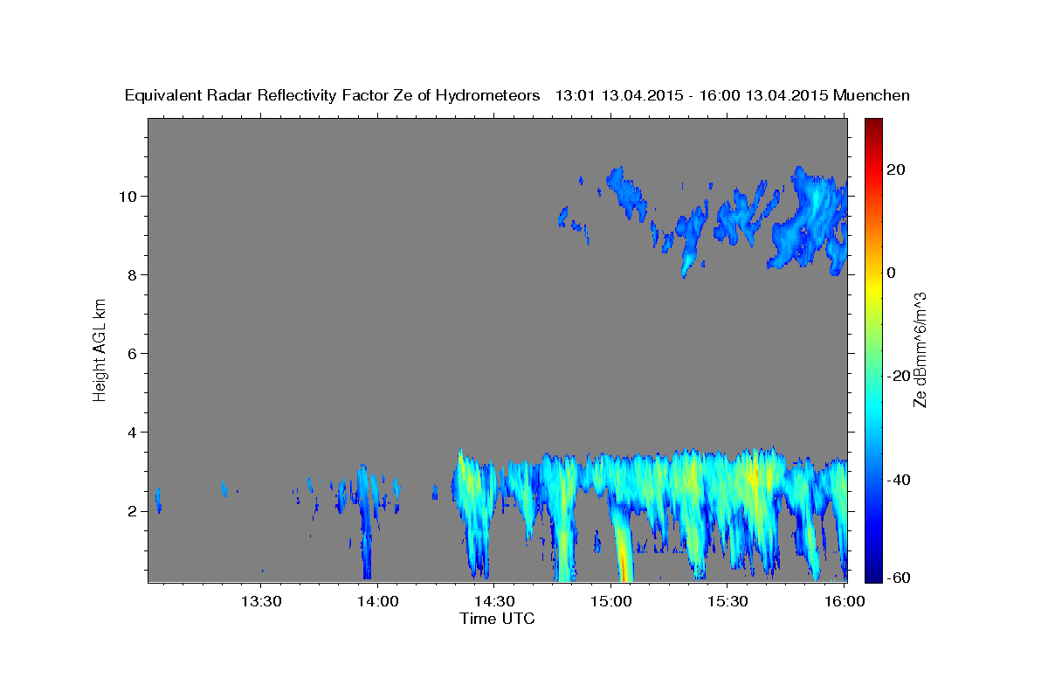Click the colorbar label -40
Viewport: 1048px width, 699px height.
click(x=900, y=480)
